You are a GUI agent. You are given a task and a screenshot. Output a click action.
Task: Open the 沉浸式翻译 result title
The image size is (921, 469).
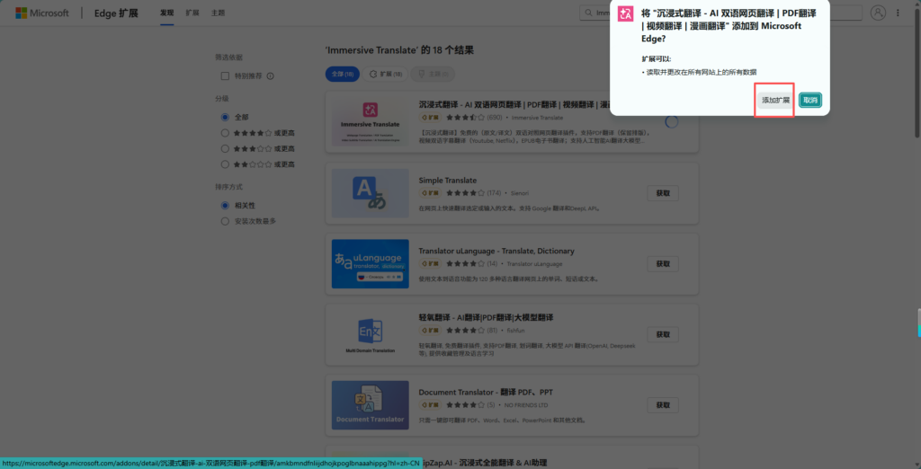(514, 104)
